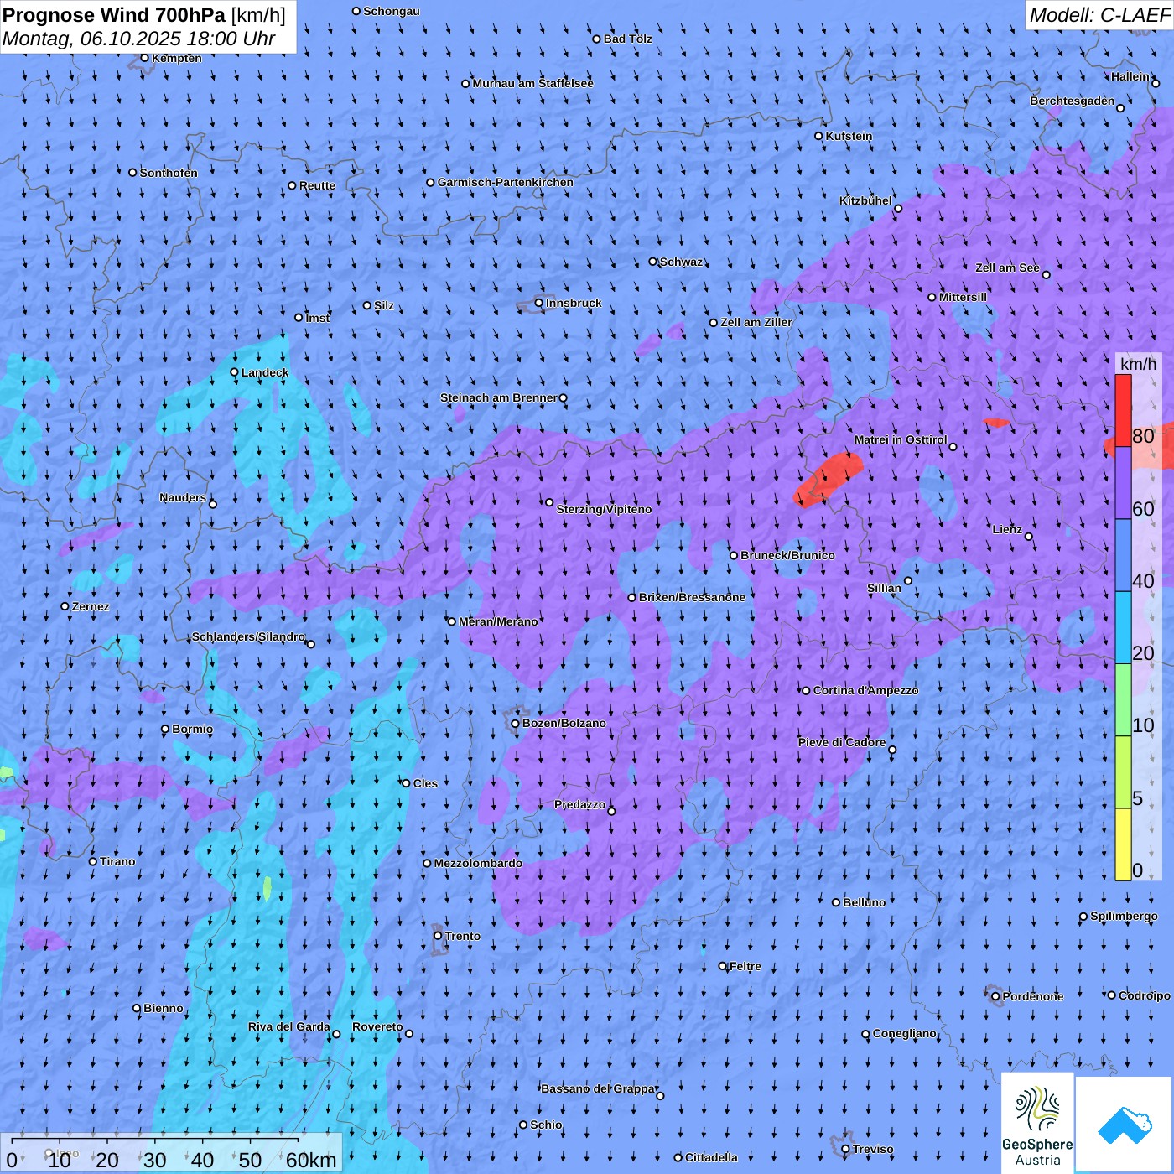
Task: Click the Bassano del Grappa label
Action: (598, 1088)
